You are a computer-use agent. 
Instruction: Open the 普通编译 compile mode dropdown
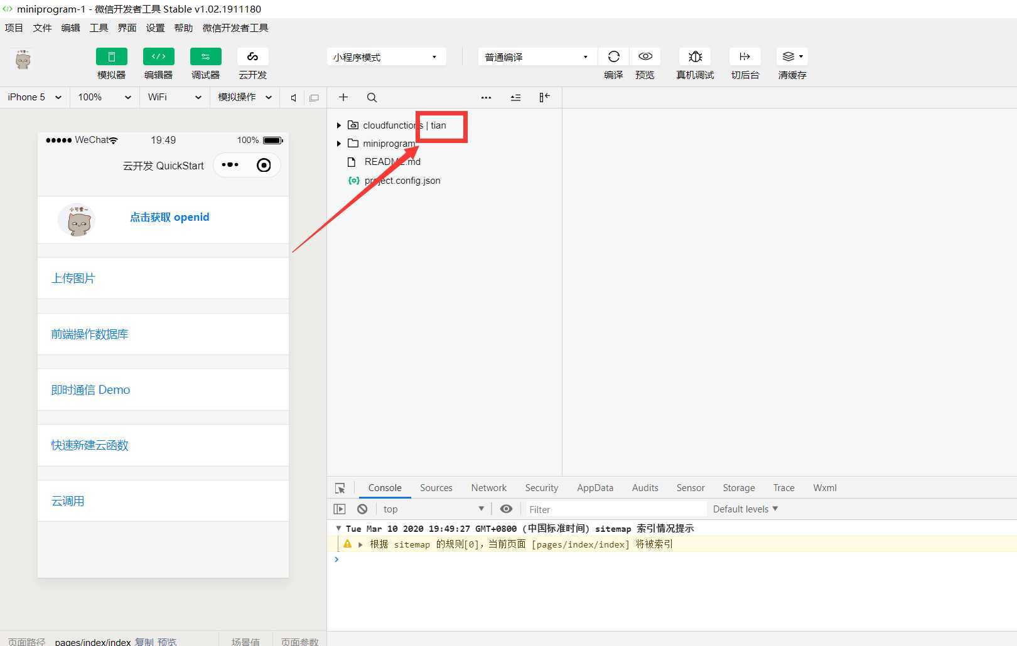(537, 56)
